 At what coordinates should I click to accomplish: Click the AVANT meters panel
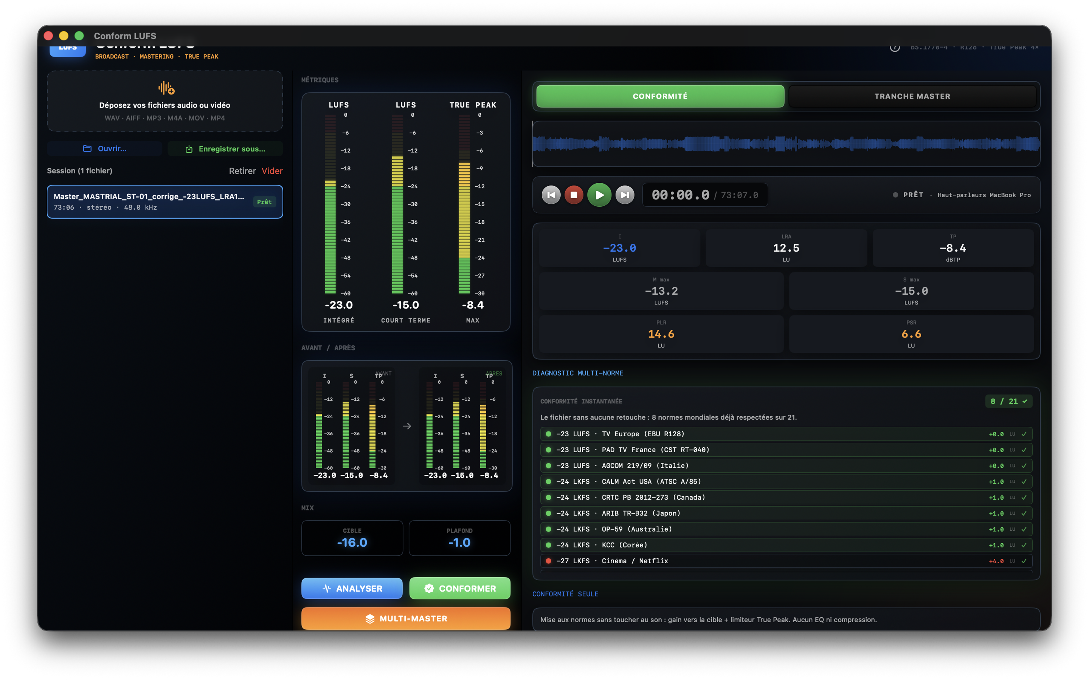click(351, 425)
